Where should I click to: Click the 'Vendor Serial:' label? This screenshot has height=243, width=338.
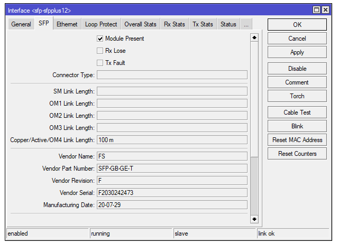click(x=77, y=193)
